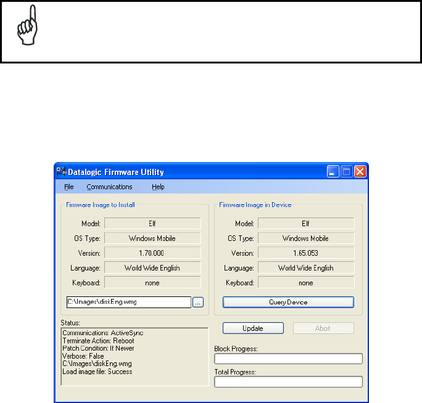Click the Query Device button
The width and height of the screenshot is (422, 403).
[x=288, y=302]
